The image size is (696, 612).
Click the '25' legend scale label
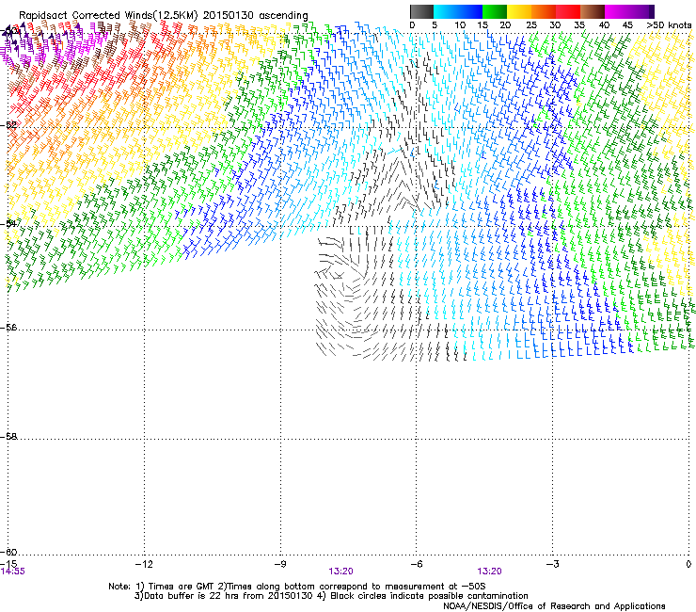(531, 25)
